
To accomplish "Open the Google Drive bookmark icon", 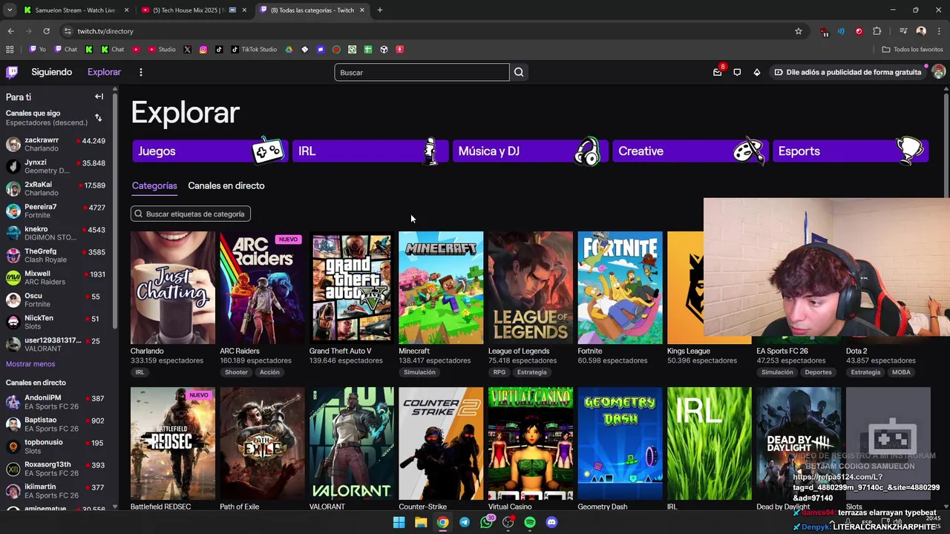I will [x=289, y=50].
